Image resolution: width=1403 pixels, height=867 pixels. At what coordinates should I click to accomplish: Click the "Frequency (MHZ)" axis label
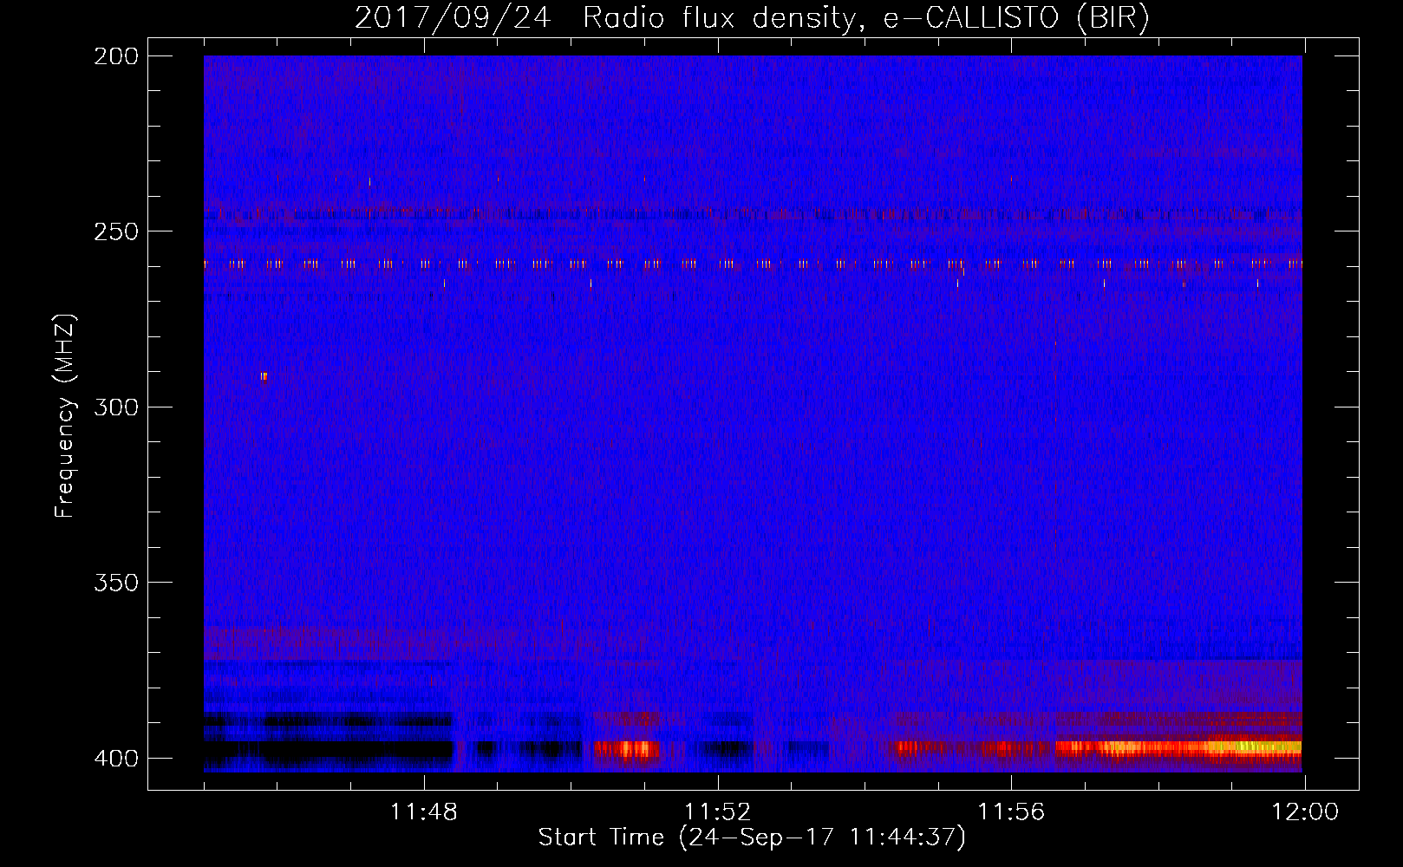click(x=65, y=415)
